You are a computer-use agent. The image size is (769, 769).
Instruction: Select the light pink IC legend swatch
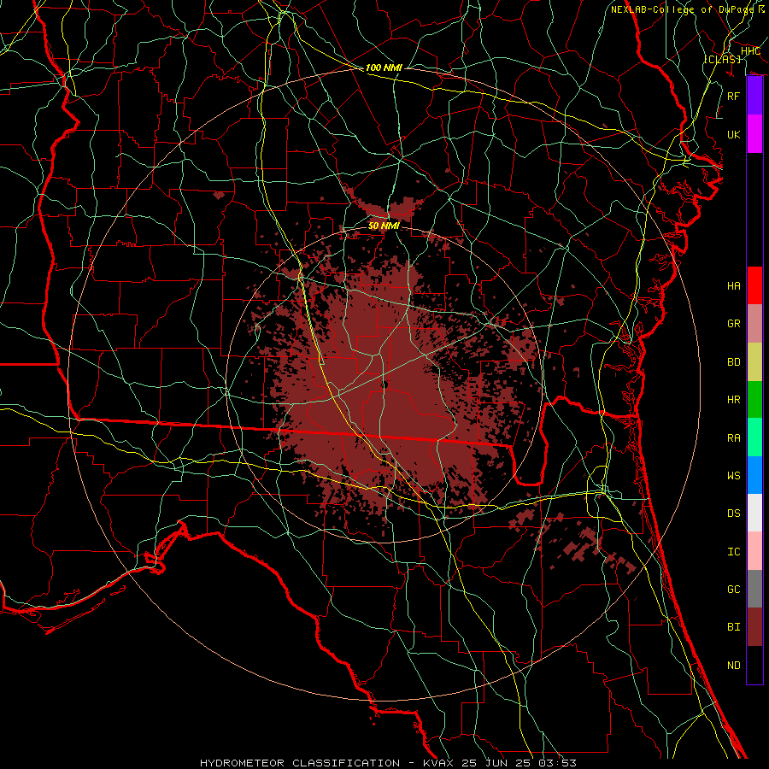[754, 551]
